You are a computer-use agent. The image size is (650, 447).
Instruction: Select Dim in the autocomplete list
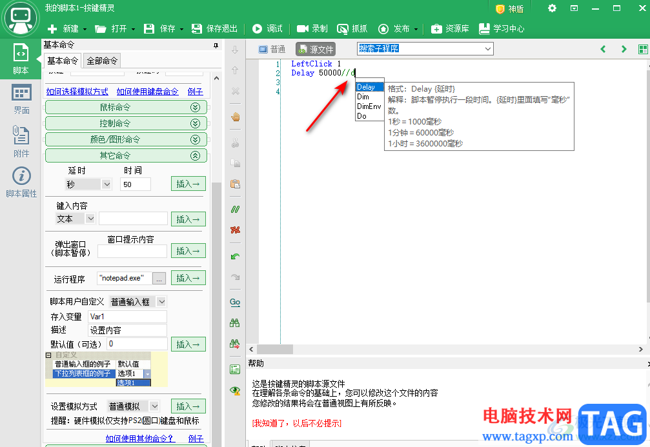(369, 97)
